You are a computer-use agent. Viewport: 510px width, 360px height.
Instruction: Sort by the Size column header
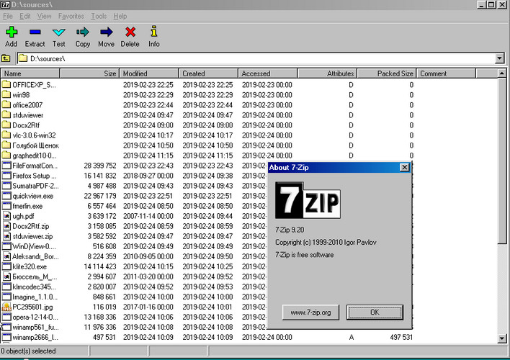point(90,73)
